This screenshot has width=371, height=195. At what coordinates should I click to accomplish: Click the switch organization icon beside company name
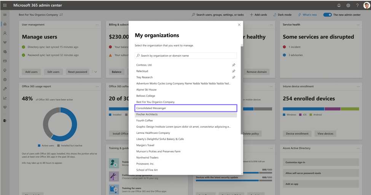pyautogui.click(x=61, y=15)
